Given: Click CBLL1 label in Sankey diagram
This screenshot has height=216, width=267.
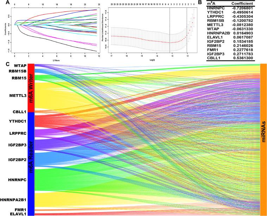Looking at the screenshot, I should [20, 112].
